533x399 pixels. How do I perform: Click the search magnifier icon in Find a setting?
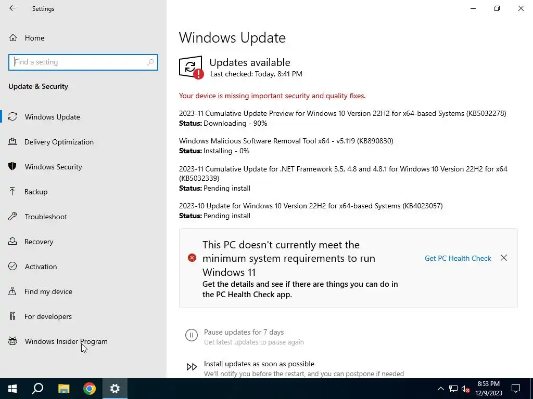150,62
